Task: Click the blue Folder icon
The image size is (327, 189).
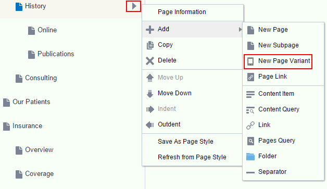Action: click(x=250, y=156)
